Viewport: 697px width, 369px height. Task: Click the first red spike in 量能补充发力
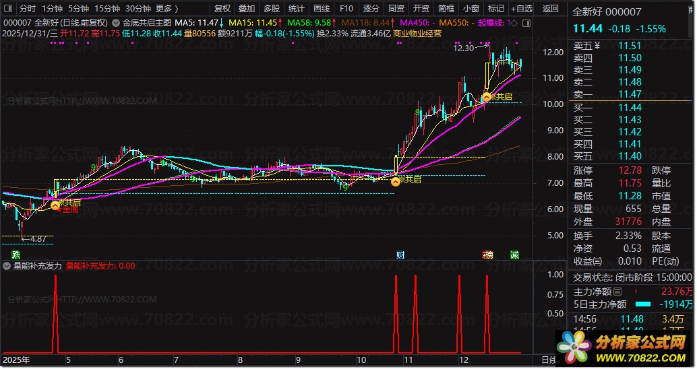tap(55, 314)
